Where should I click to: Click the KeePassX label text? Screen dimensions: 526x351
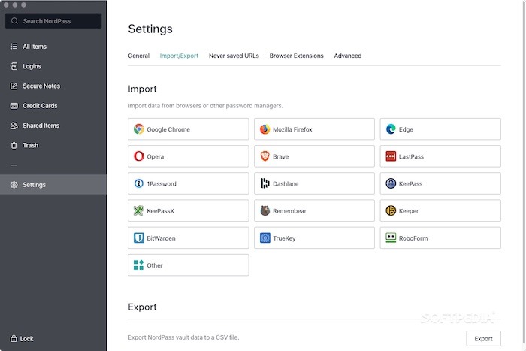[x=160, y=210]
